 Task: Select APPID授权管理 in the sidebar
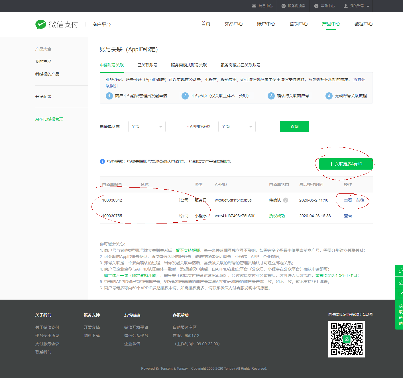49,119
